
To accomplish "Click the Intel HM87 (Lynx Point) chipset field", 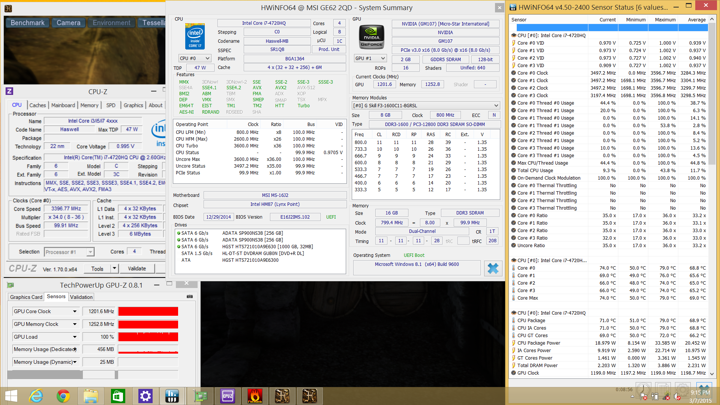I will coord(275,204).
